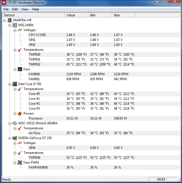
Task: Open the File menu
Action: point(6,9)
